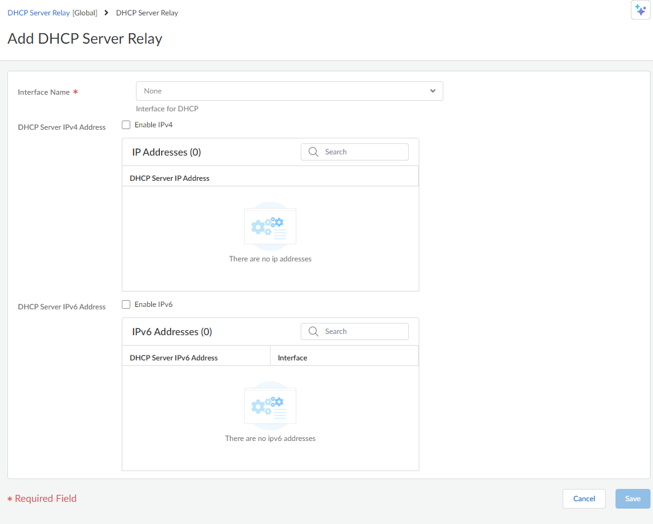Sort by DHCP Server IP Address column
Screen dimensions: 653x524
click(x=170, y=178)
